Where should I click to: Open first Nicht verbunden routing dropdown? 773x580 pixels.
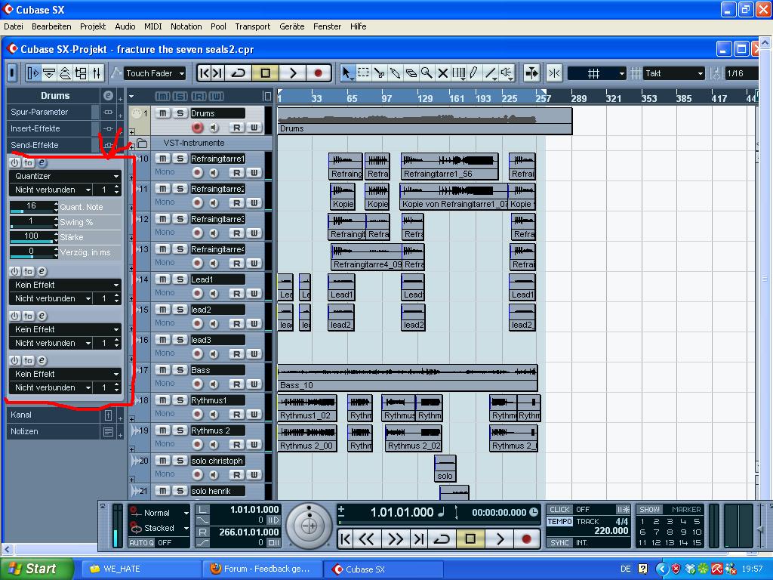coord(51,190)
